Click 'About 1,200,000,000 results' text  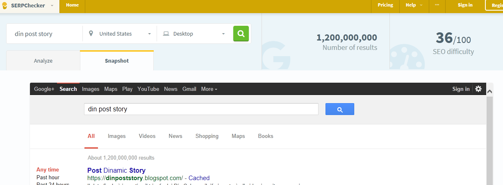(121, 158)
